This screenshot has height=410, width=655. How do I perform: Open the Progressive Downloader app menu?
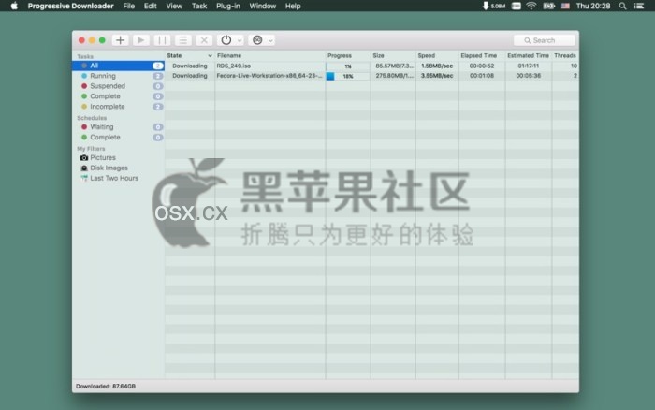[70, 6]
